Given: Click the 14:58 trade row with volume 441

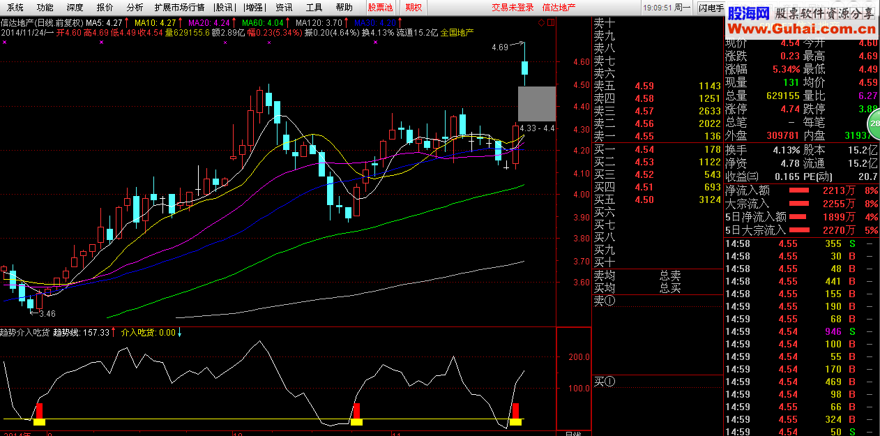Looking at the screenshot, I should pyautogui.click(x=802, y=281).
